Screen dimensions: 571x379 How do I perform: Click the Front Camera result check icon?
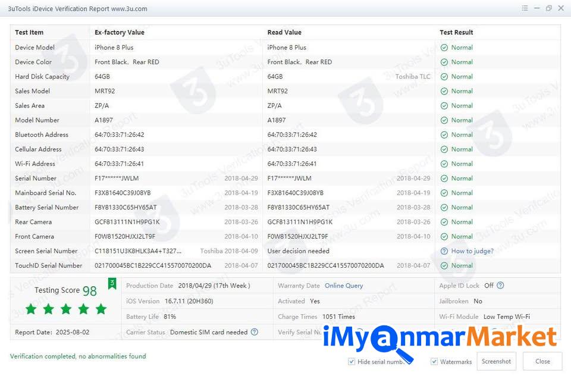pos(444,237)
